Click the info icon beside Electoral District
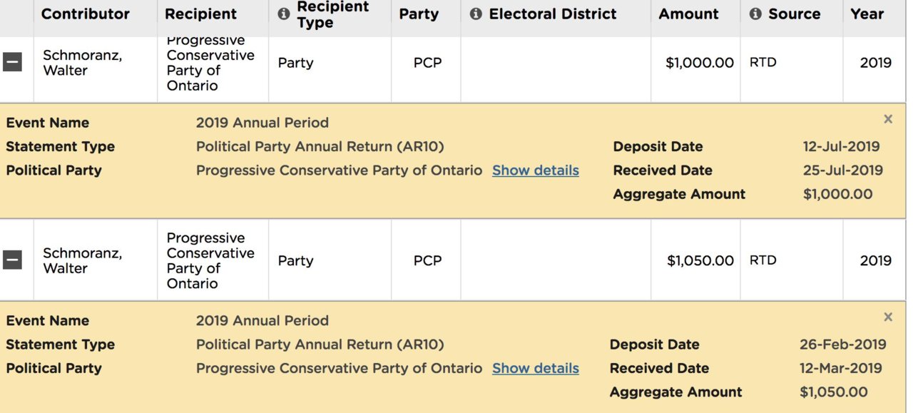Screen dimensions: 913x413 tap(476, 14)
